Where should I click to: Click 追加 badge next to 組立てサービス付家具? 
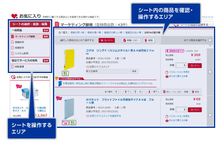tap(46, 61)
